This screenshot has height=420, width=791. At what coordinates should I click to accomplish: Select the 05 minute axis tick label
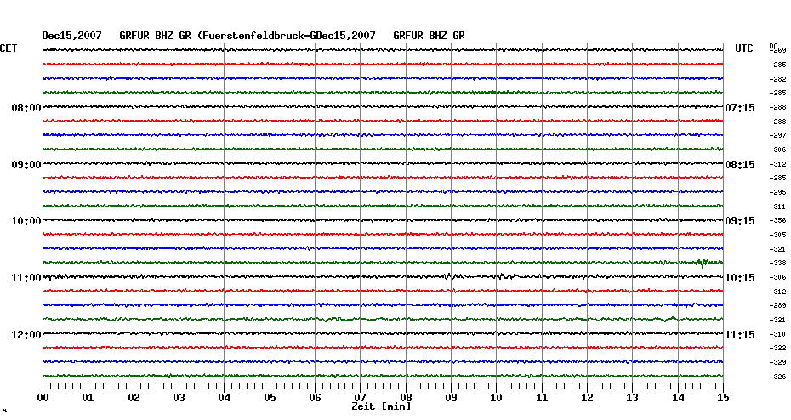[x=270, y=398]
